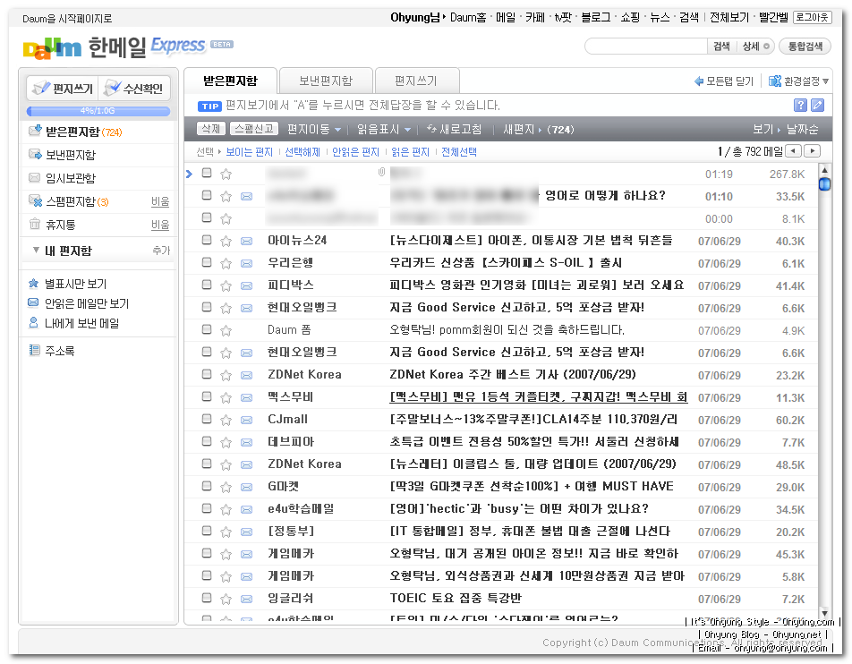This screenshot has width=852, height=664.
Task: Click the 통합검색 button
Action: click(x=805, y=47)
